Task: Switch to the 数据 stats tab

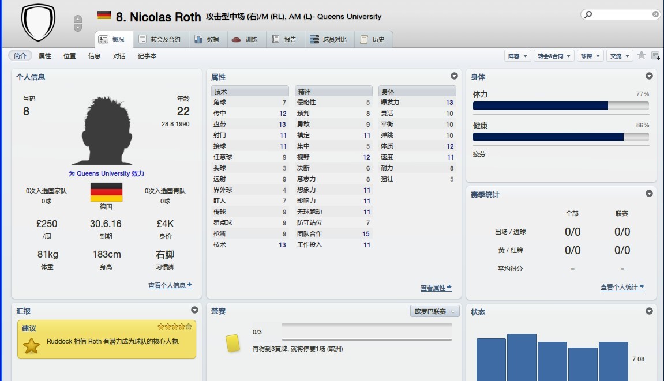Action: point(207,39)
